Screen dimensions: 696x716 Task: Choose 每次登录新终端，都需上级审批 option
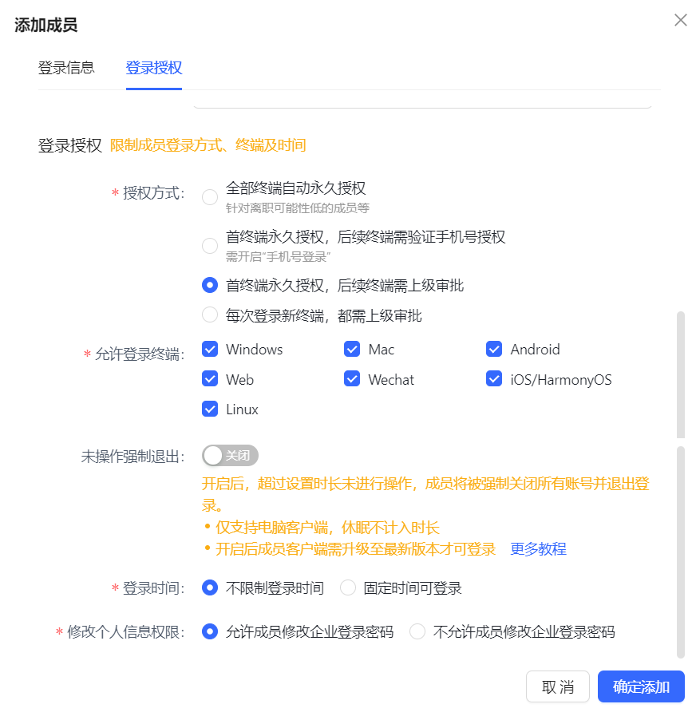[210, 315]
